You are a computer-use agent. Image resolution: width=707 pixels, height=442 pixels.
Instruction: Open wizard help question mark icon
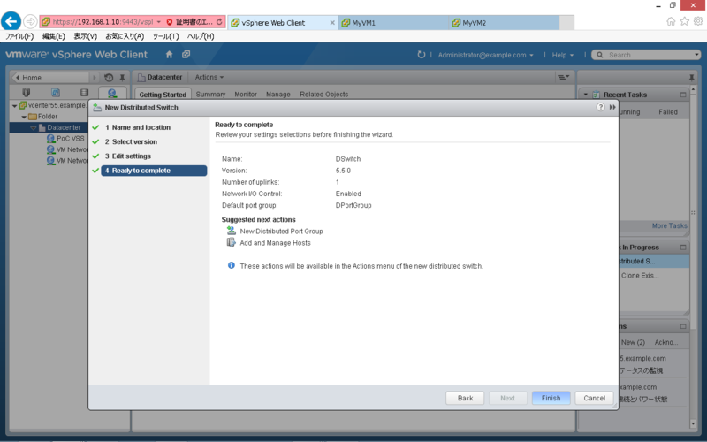pyautogui.click(x=600, y=107)
